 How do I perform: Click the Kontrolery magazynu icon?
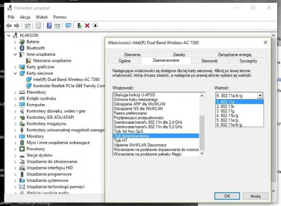click(x=22, y=124)
